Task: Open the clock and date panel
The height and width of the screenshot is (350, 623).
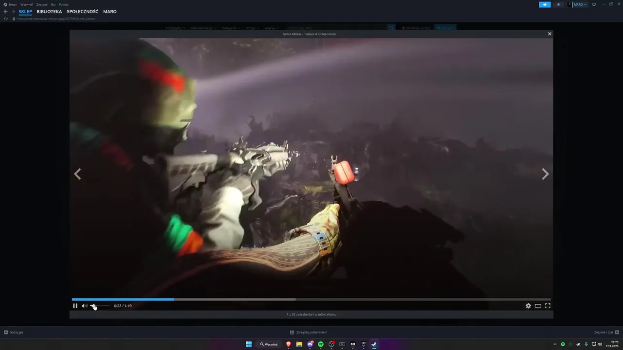Action: [x=612, y=344]
